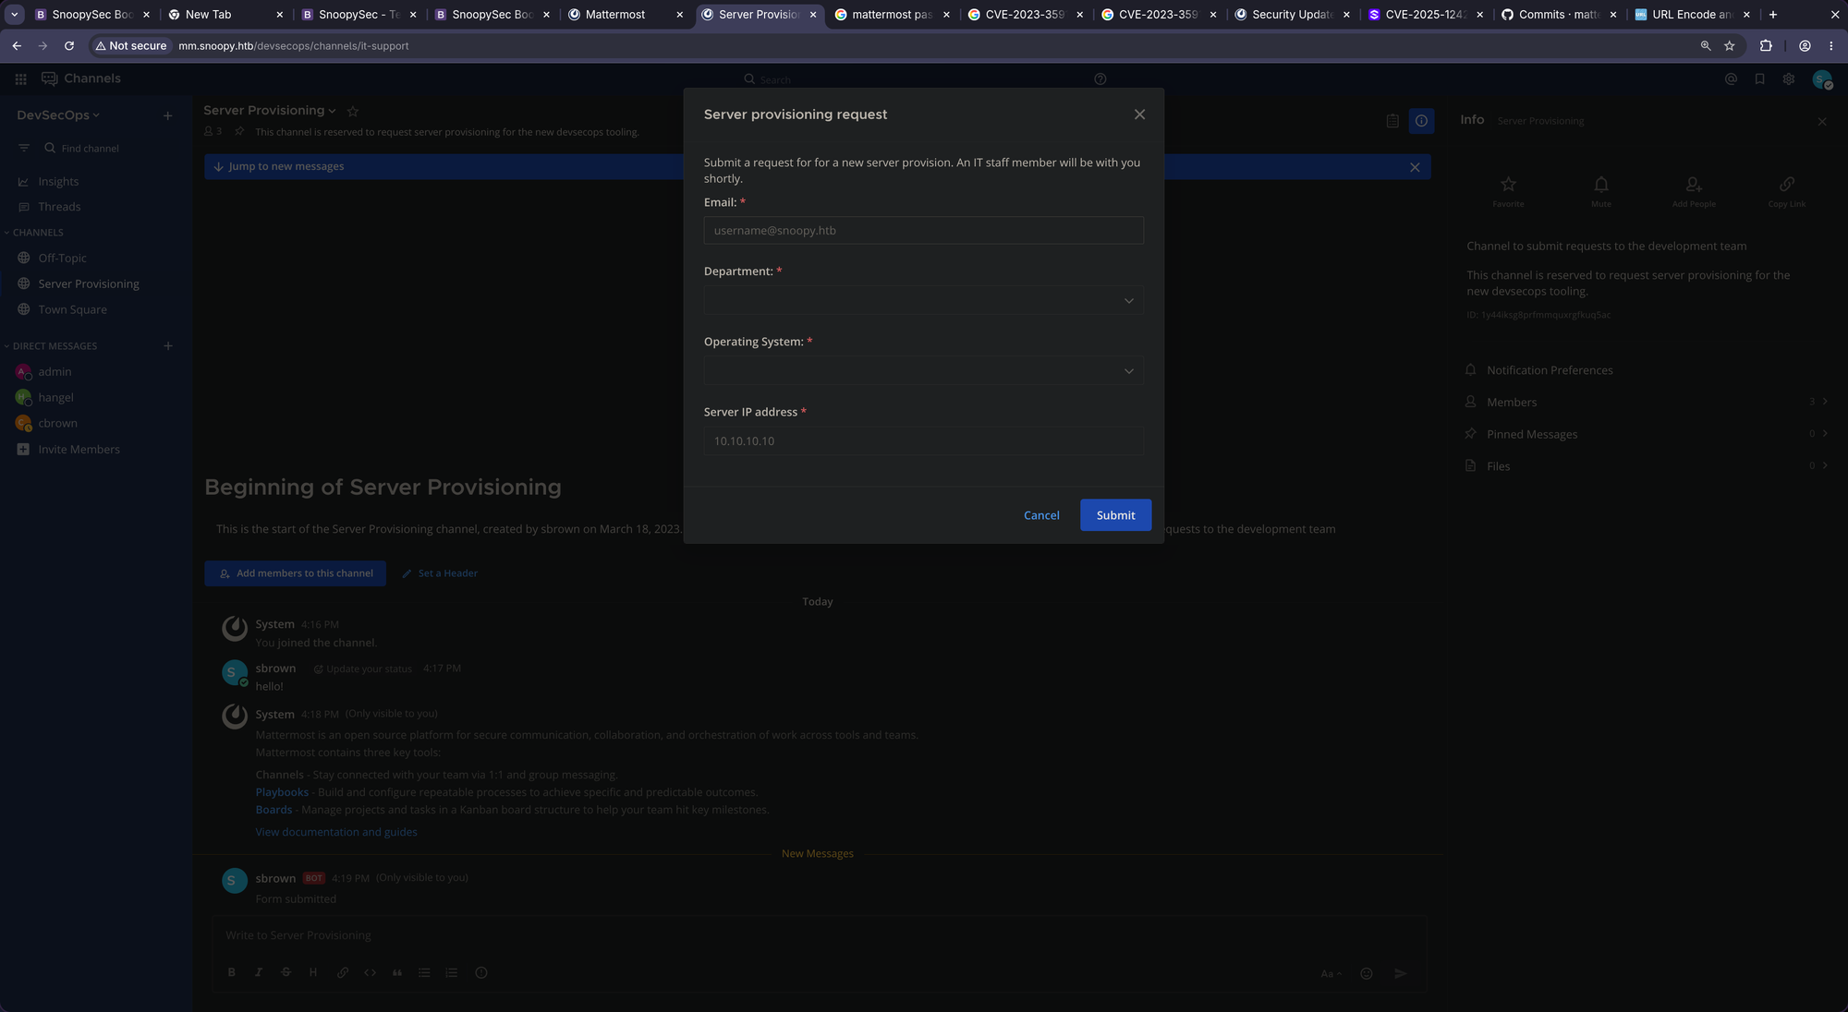This screenshot has width=1848, height=1012.
Task: Toggle bold formatting in message composer
Action: (231, 972)
